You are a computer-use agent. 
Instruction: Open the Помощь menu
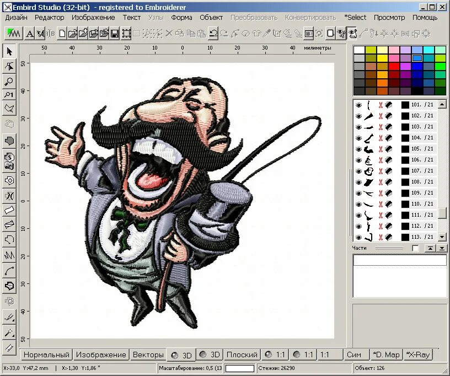point(425,18)
